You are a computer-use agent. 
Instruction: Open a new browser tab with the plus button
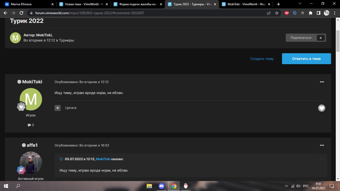(x=278, y=4)
